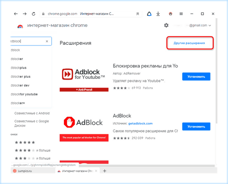This screenshot has height=184, width=228.
Task: Open the browser hamburger menu
Action: (x=181, y=14)
